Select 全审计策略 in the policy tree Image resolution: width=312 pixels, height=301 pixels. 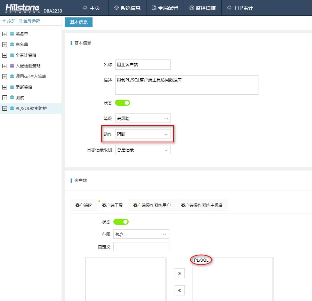tap(26, 55)
